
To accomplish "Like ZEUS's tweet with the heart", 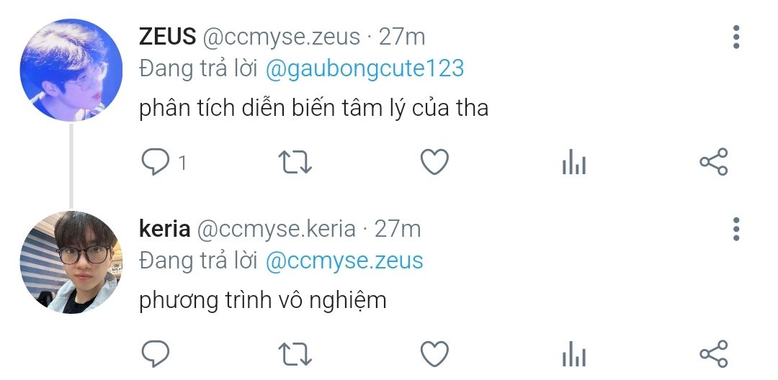I will tap(434, 163).
